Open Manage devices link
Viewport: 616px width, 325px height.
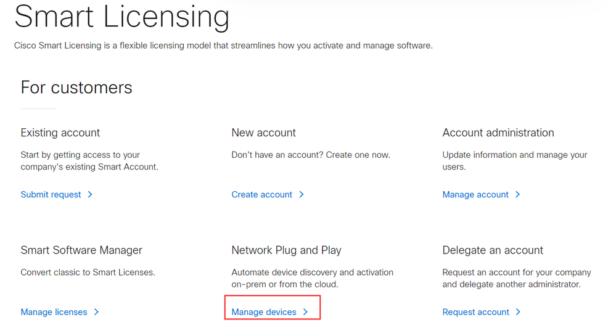pyautogui.click(x=264, y=312)
